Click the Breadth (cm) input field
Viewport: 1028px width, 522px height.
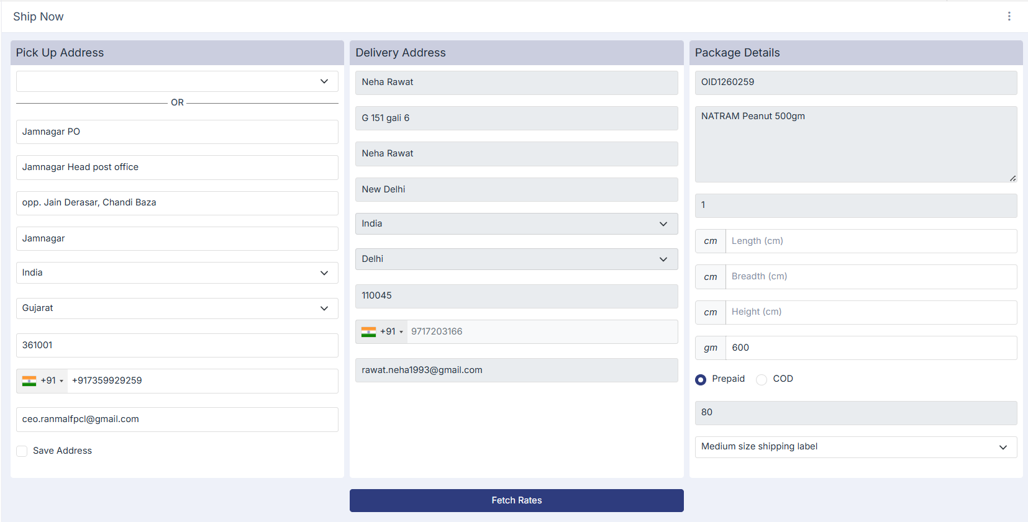870,277
